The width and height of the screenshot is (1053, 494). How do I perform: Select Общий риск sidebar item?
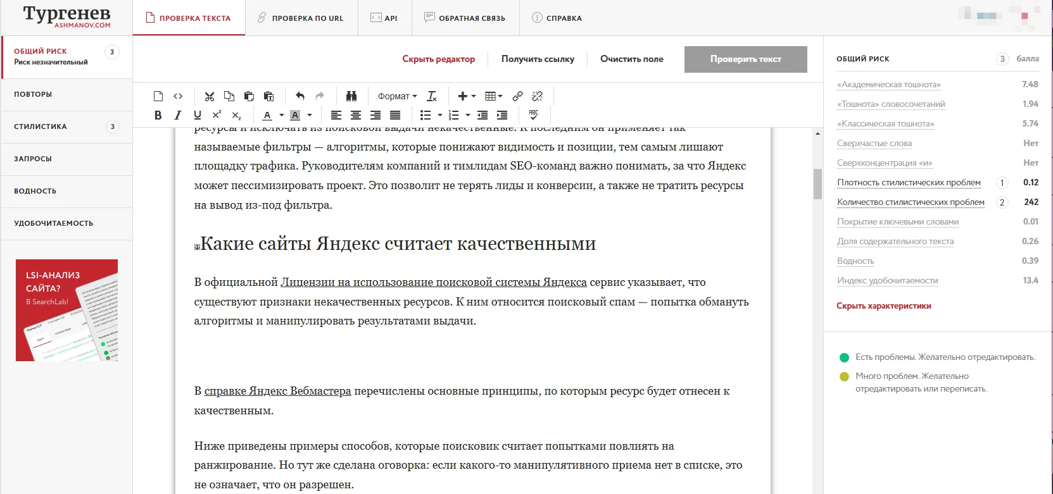pyautogui.click(x=66, y=57)
